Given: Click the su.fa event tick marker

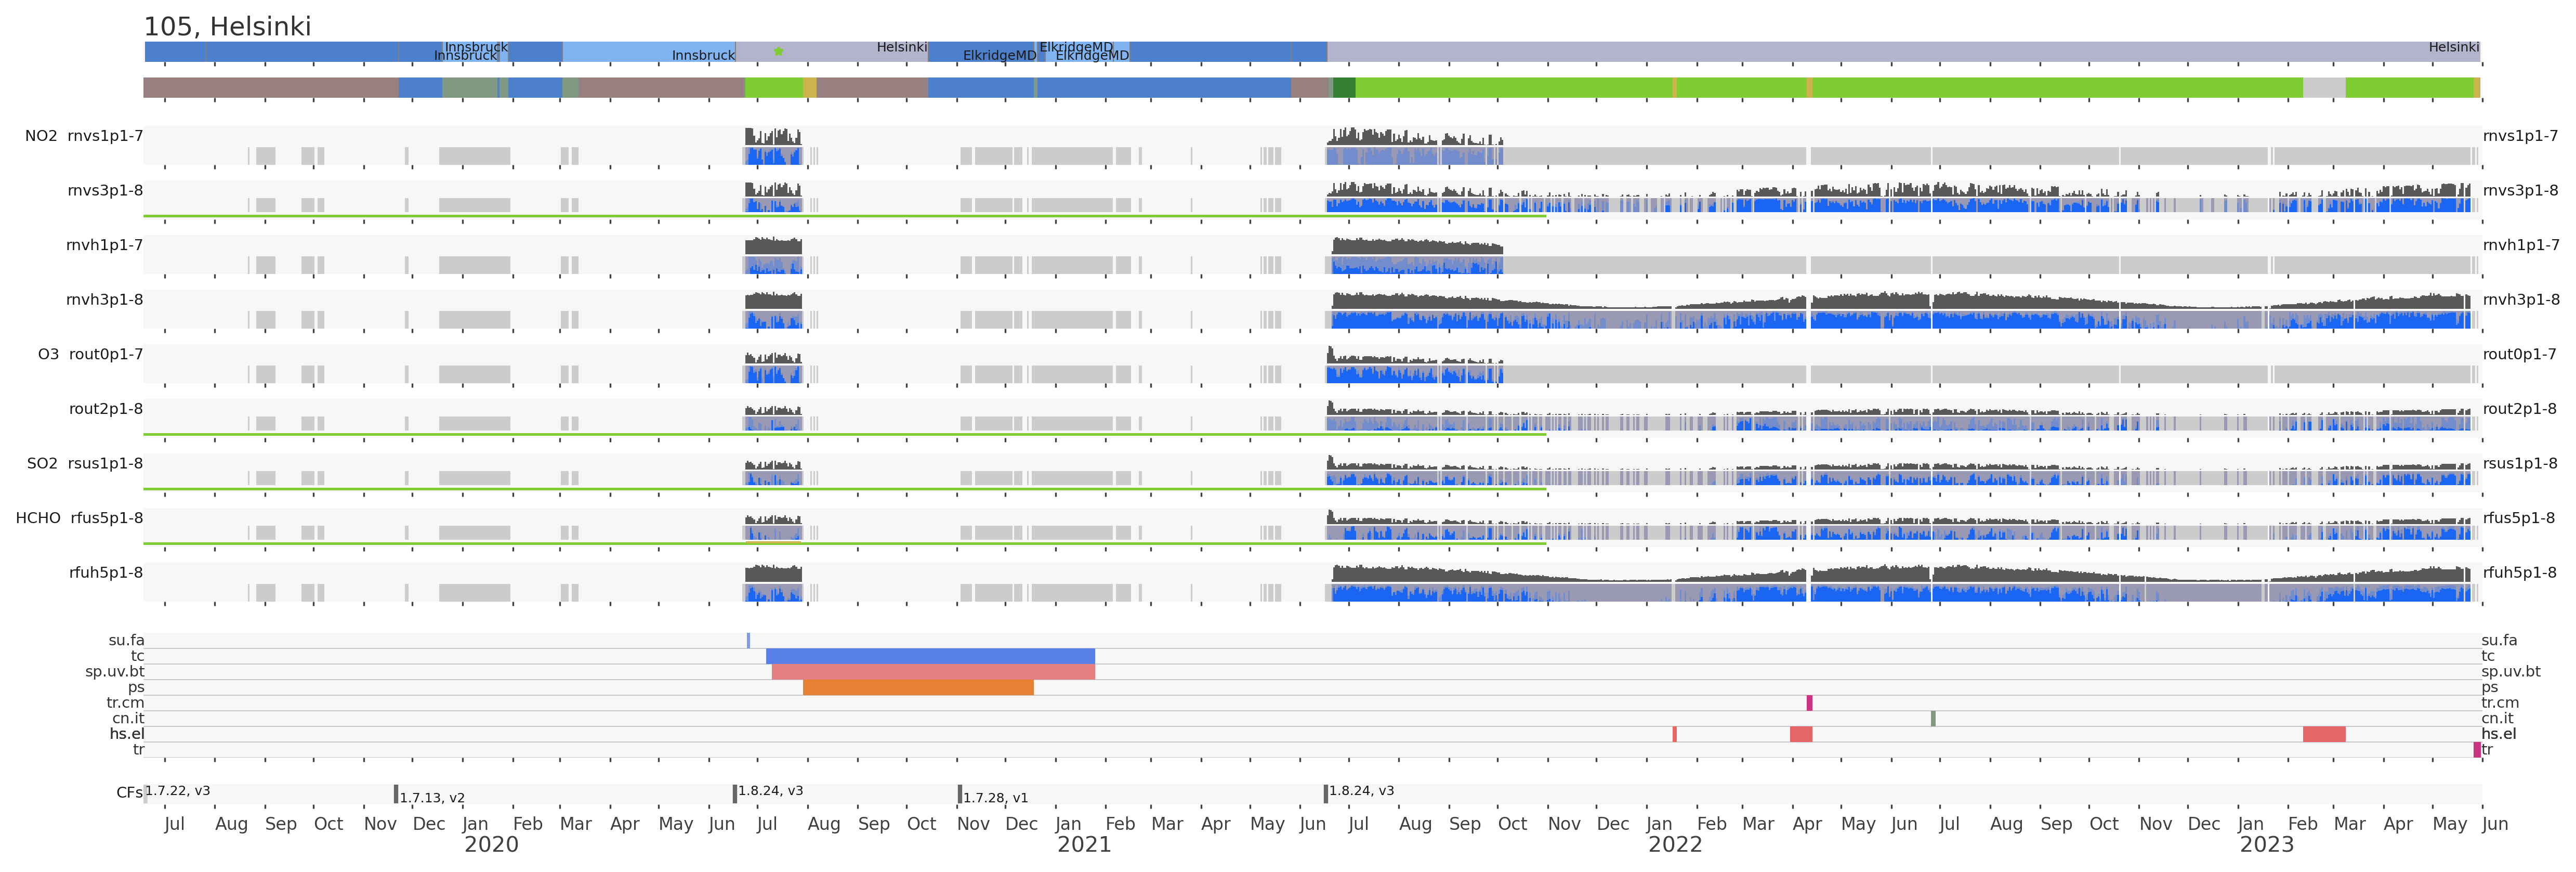Looking at the screenshot, I should [748, 640].
